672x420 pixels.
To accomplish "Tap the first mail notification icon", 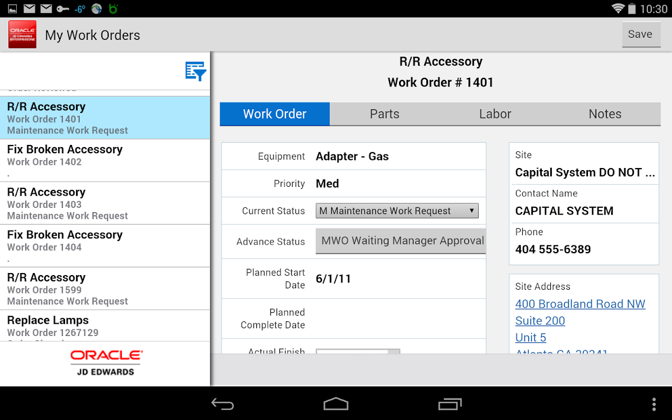I will (29, 8).
